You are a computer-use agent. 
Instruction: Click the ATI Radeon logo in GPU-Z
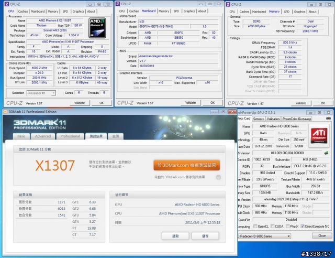[319, 136]
